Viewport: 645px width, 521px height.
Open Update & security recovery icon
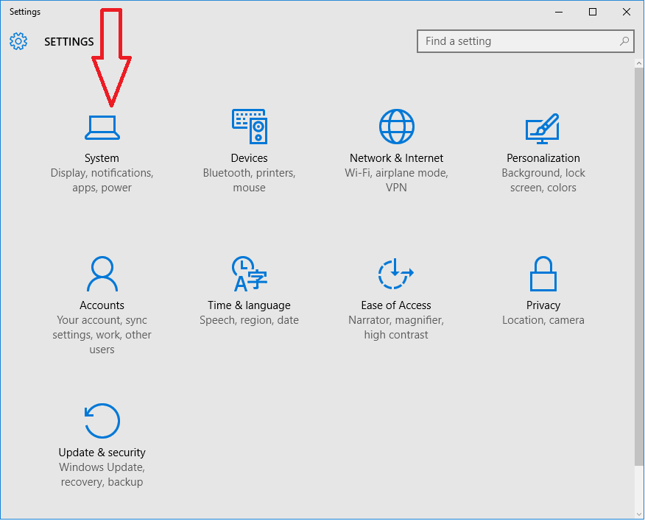pos(102,420)
